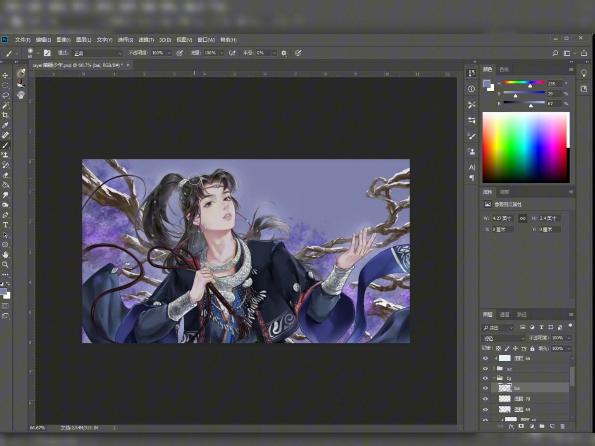Screen dimensions: 595x446
Task: Switch to the Zoom tool
Action: coord(5,265)
